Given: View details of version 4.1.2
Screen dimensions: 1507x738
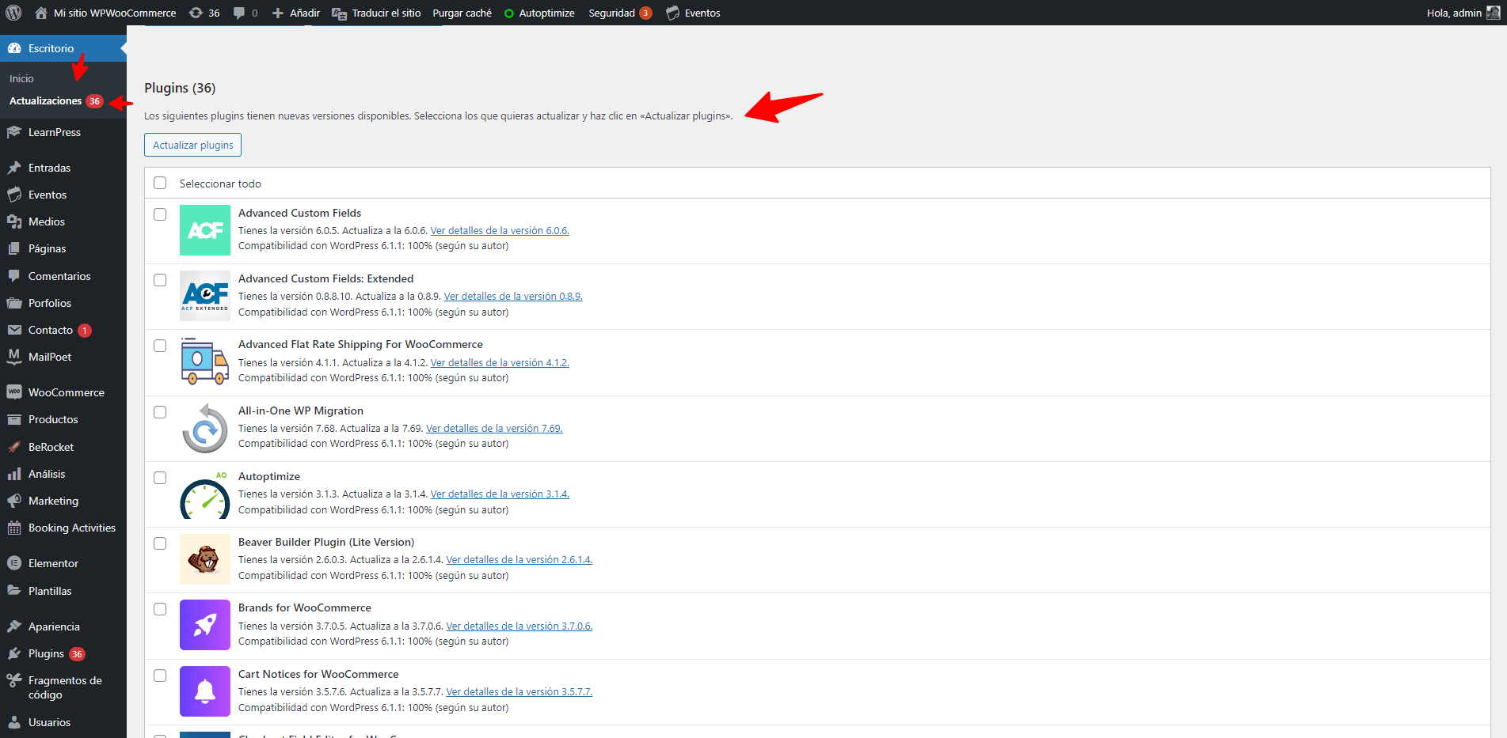Looking at the screenshot, I should [x=500, y=363].
